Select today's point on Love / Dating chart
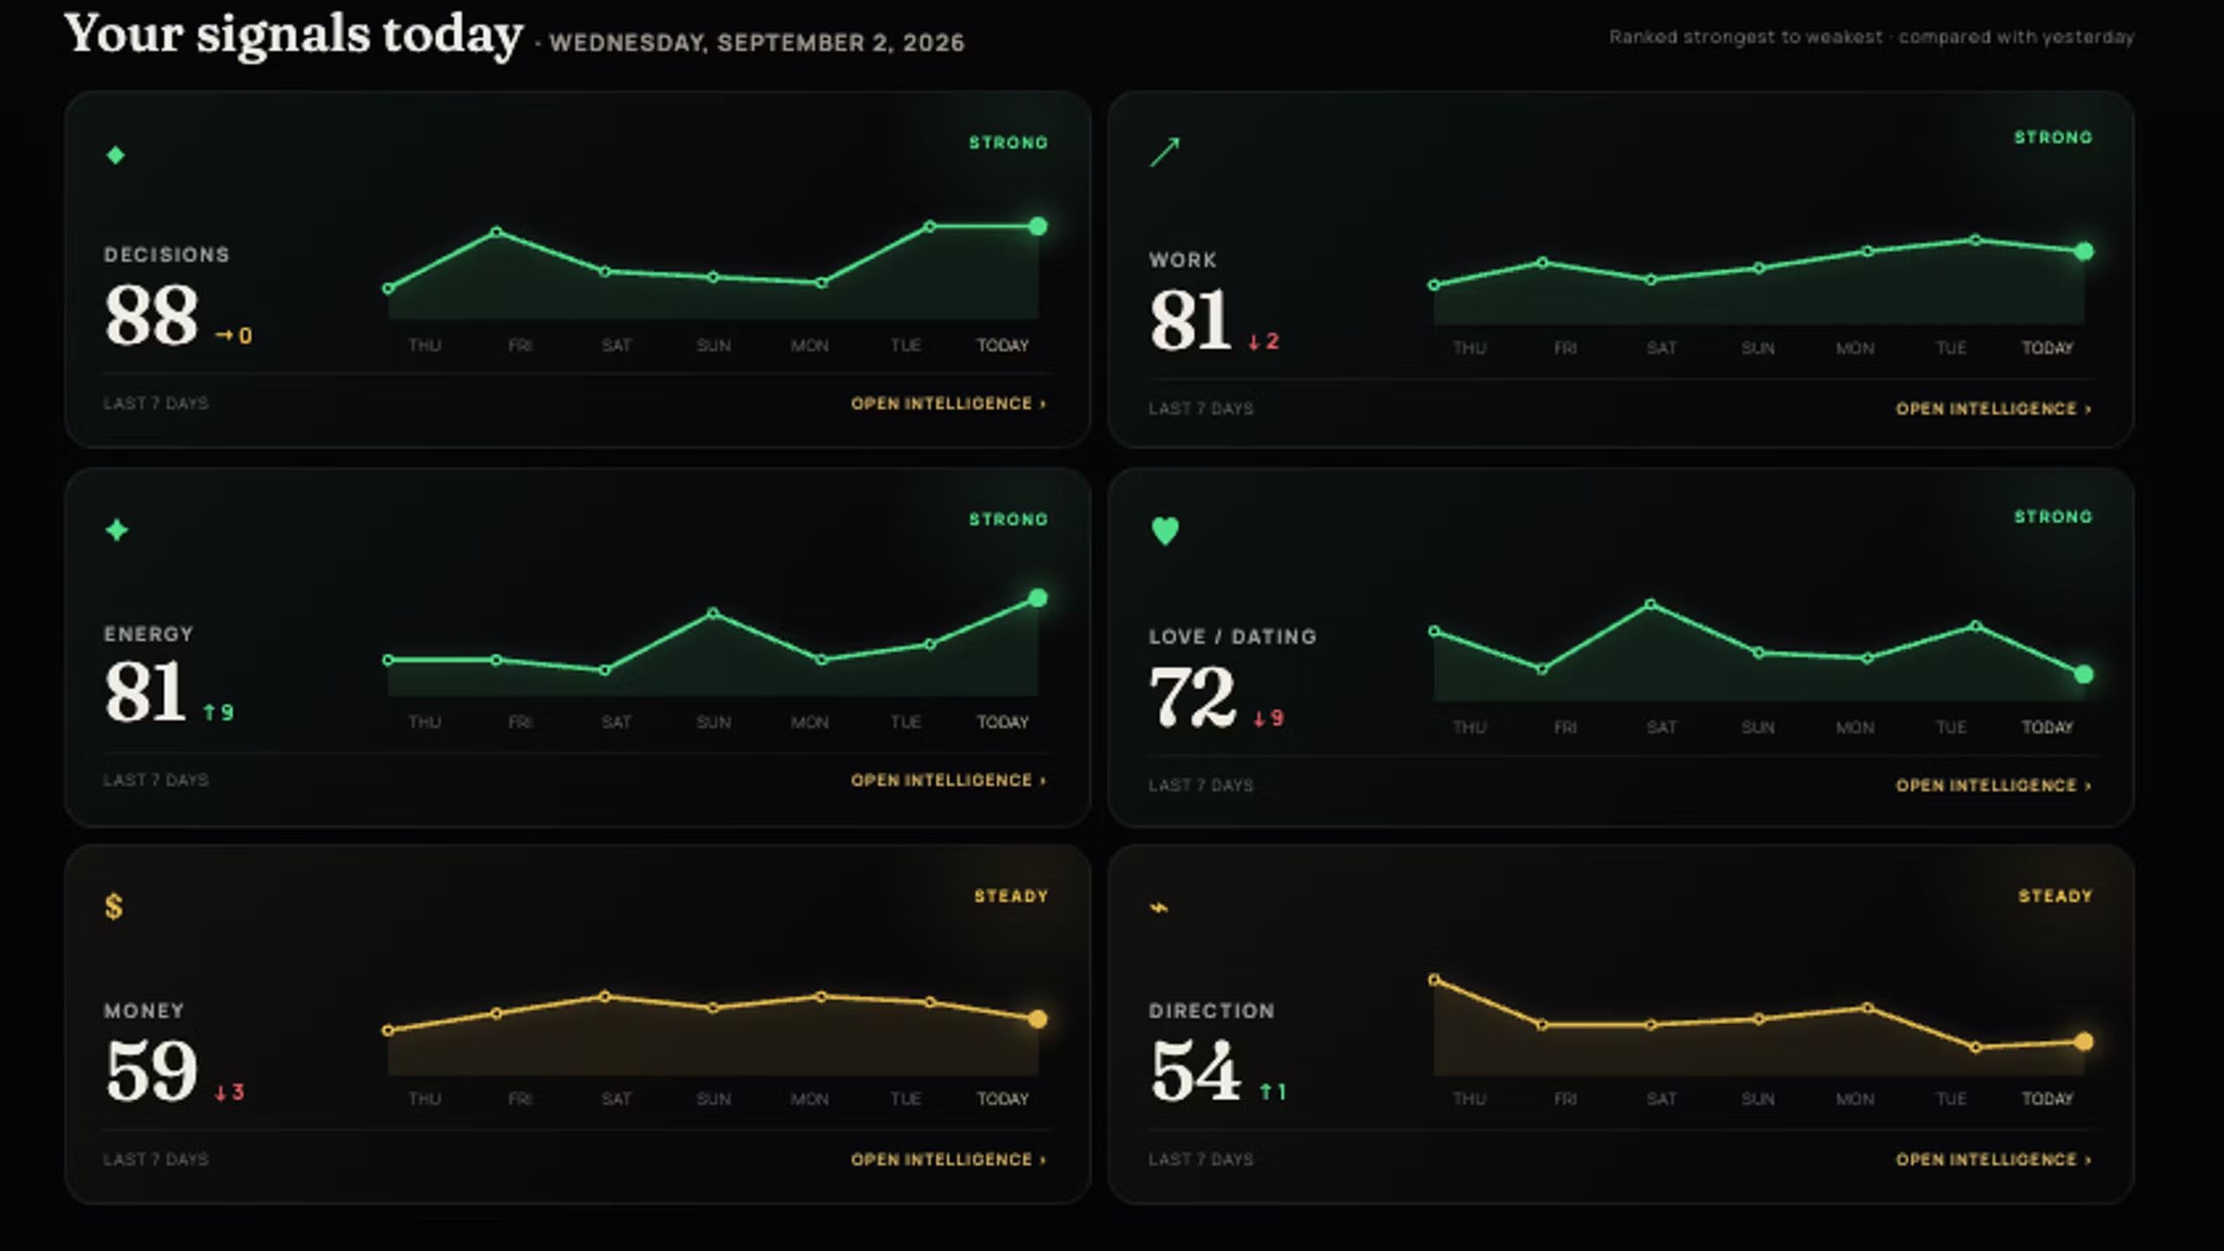The height and width of the screenshot is (1251, 2224). point(2084,674)
